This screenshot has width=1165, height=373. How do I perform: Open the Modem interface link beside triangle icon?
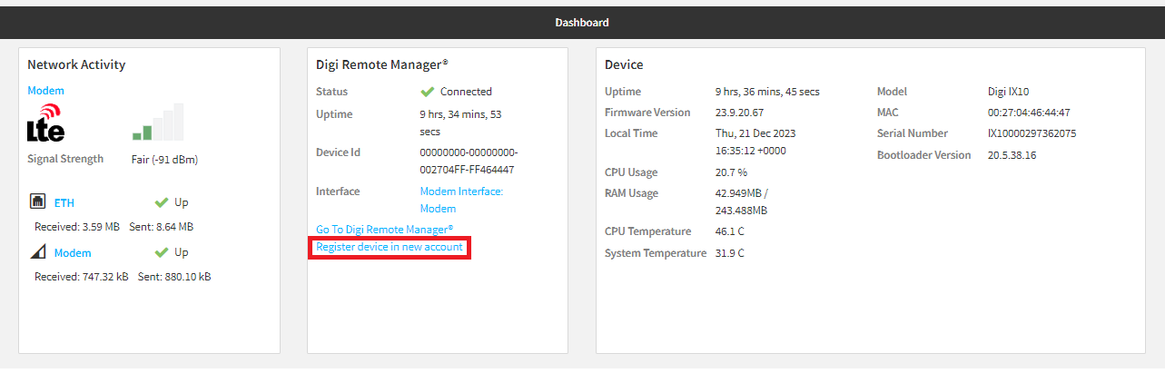click(73, 253)
